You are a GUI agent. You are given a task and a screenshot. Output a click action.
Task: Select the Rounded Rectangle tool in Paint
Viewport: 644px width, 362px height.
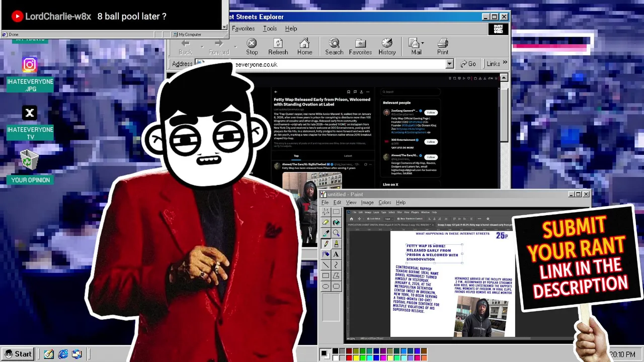[x=336, y=286]
